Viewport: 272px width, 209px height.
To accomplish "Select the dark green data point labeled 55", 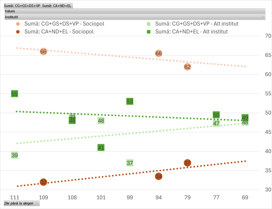I will [14, 94].
